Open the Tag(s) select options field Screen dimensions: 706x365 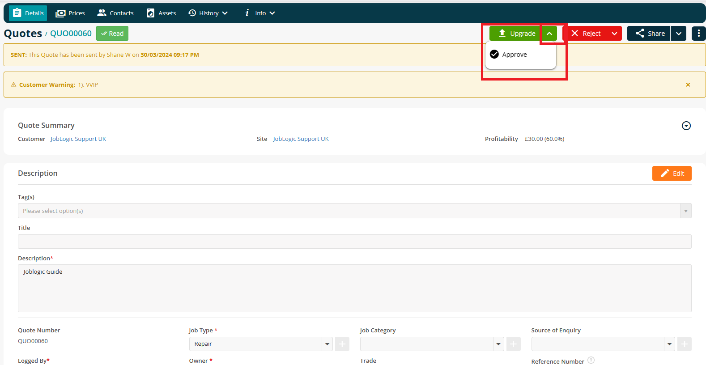pyautogui.click(x=355, y=211)
